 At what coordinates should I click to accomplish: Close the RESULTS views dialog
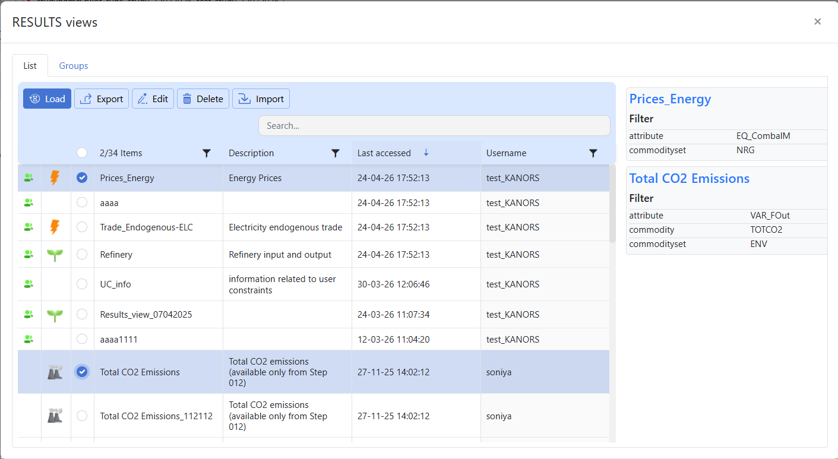[x=818, y=21]
